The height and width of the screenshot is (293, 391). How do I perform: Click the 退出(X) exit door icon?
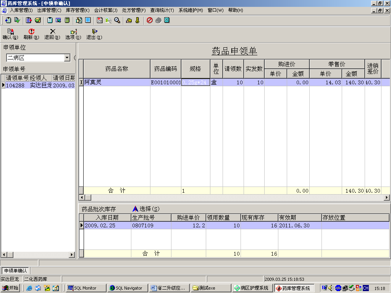pos(94,32)
